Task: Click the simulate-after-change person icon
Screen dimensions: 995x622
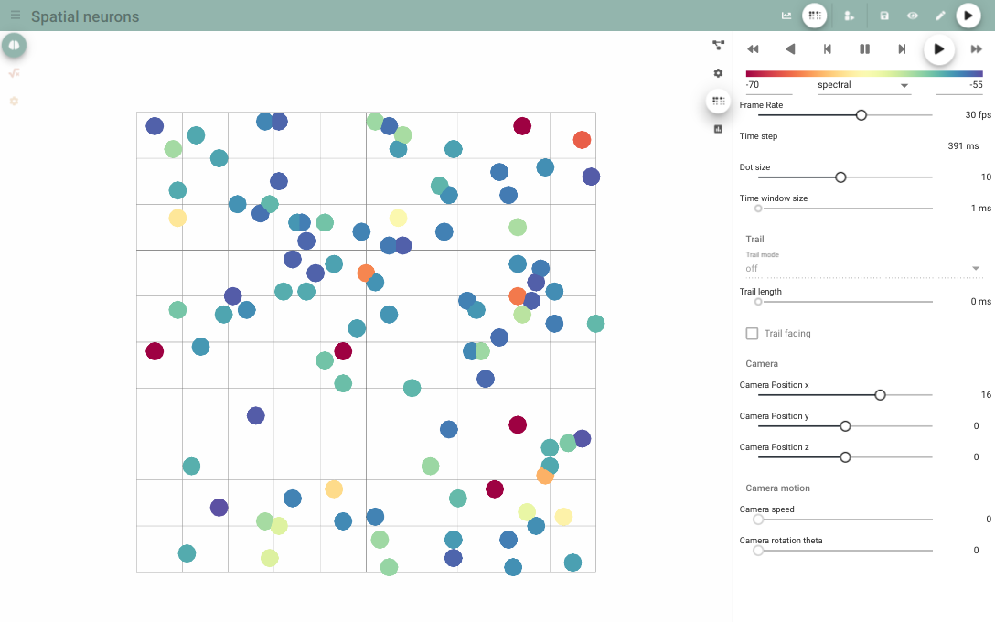Action: [849, 16]
